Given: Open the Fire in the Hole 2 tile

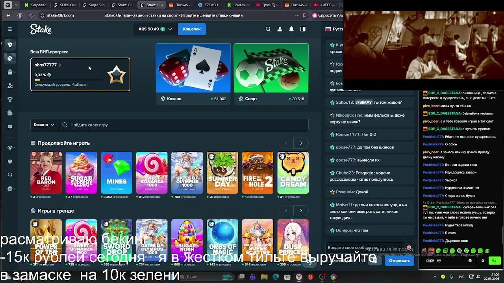Looking at the screenshot, I should 258,173.
